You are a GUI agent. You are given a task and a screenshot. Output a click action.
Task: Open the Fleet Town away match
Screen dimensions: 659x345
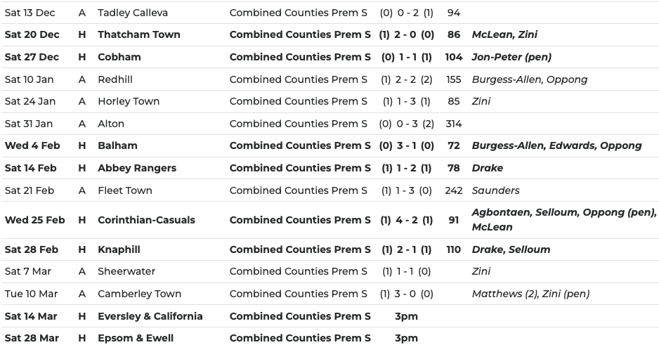tap(125, 190)
